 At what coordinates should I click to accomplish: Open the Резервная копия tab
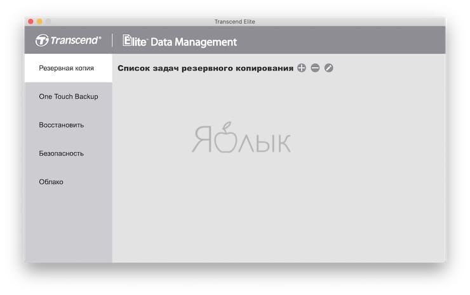(69, 68)
